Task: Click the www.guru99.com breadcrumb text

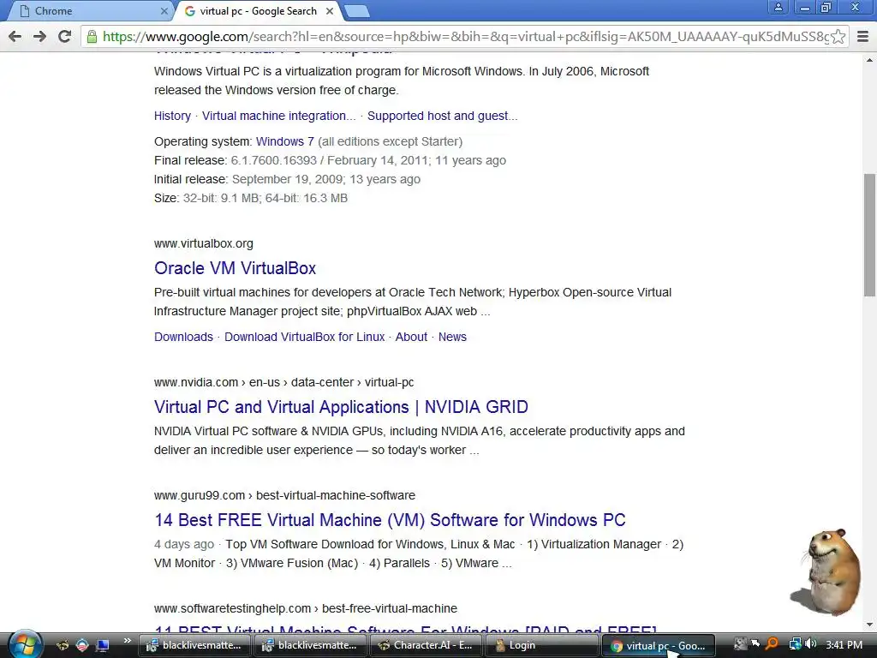Action: [x=284, y=495]
